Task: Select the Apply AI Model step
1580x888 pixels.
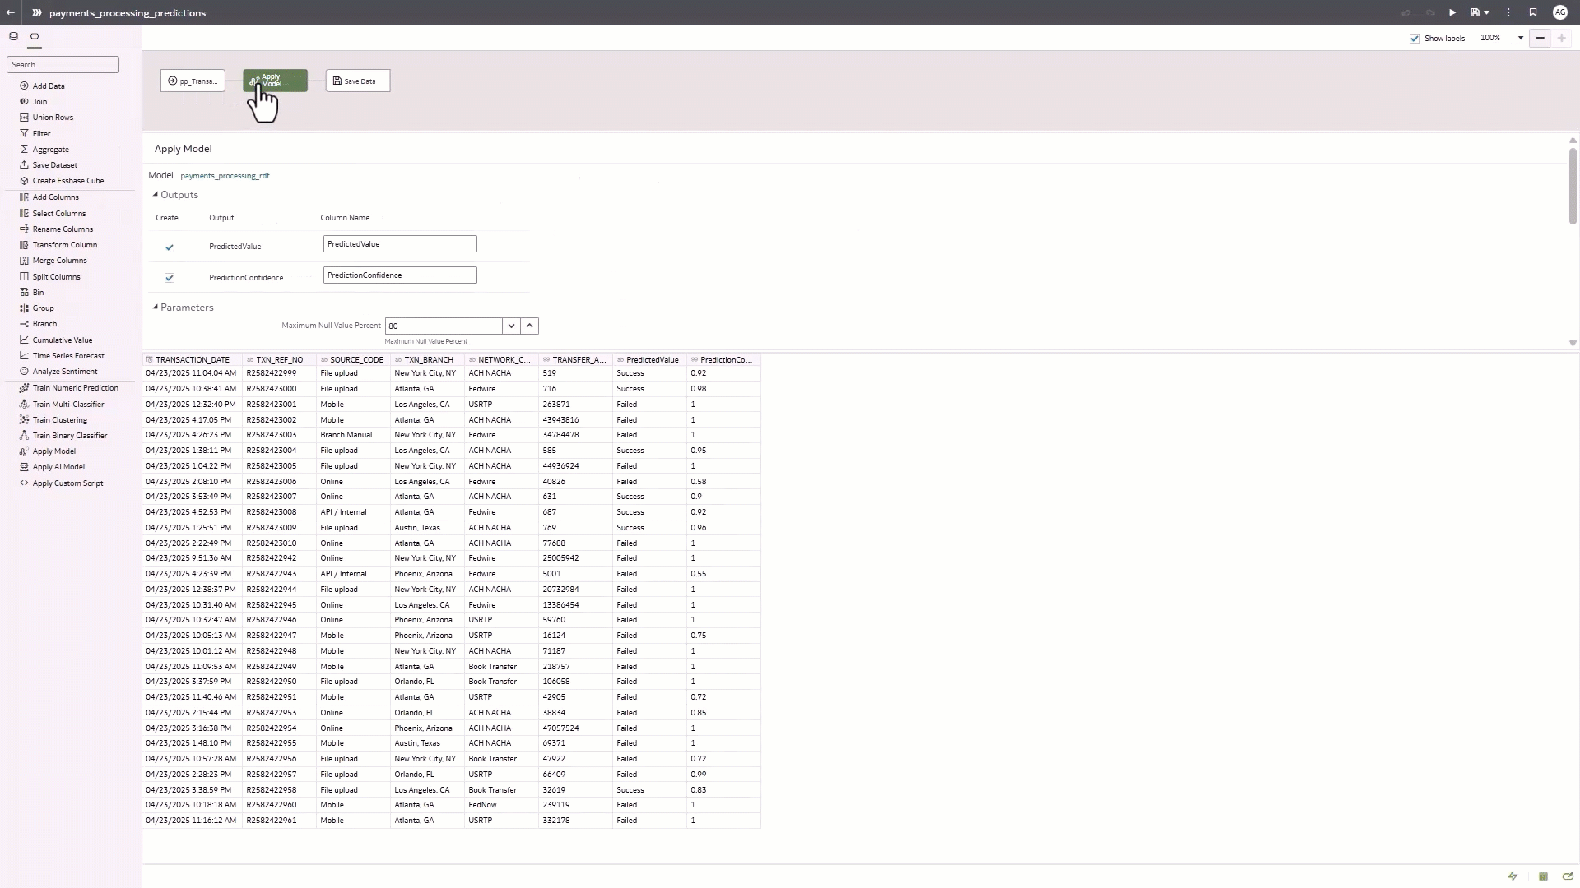Action: pos(58,466)
